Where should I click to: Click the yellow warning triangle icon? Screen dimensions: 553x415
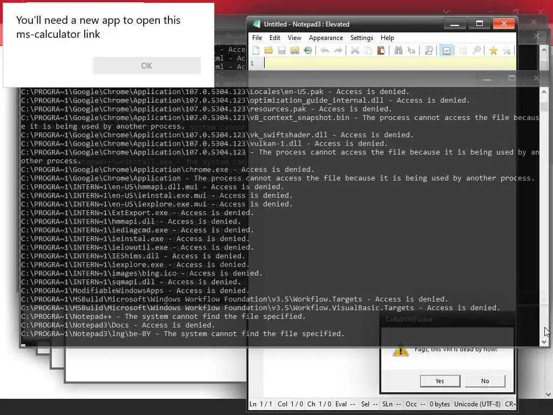tap(401, 350)
